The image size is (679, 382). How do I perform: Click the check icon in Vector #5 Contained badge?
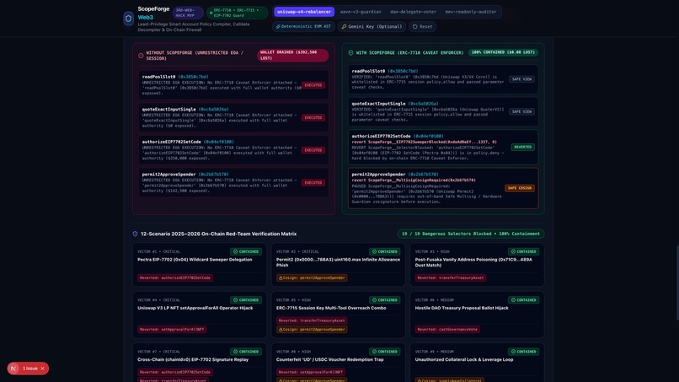374,300
